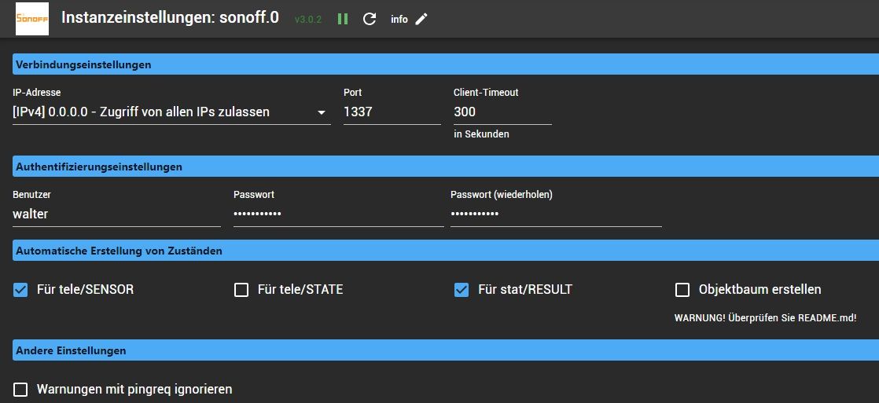
Task: Open the info label in header
Action: click(399, 19)
